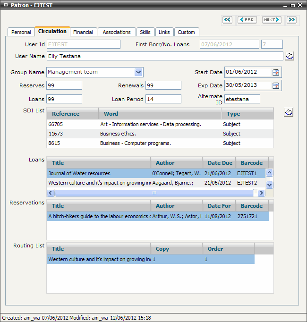Open the Exp Date calendar picker
The height and width of the screenshot is (322, 307).
276,85
